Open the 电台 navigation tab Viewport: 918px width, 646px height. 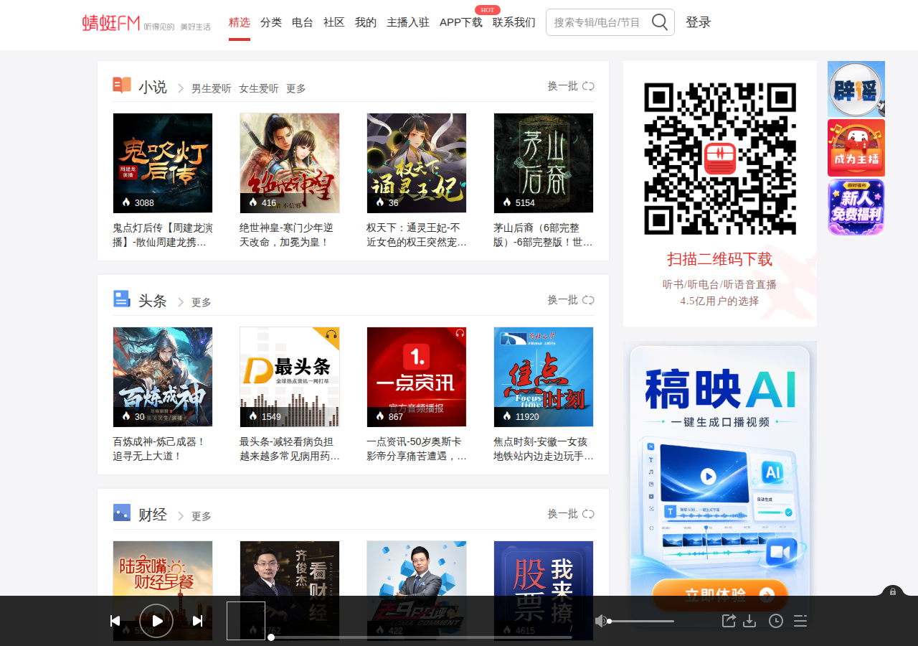[303, 22]
